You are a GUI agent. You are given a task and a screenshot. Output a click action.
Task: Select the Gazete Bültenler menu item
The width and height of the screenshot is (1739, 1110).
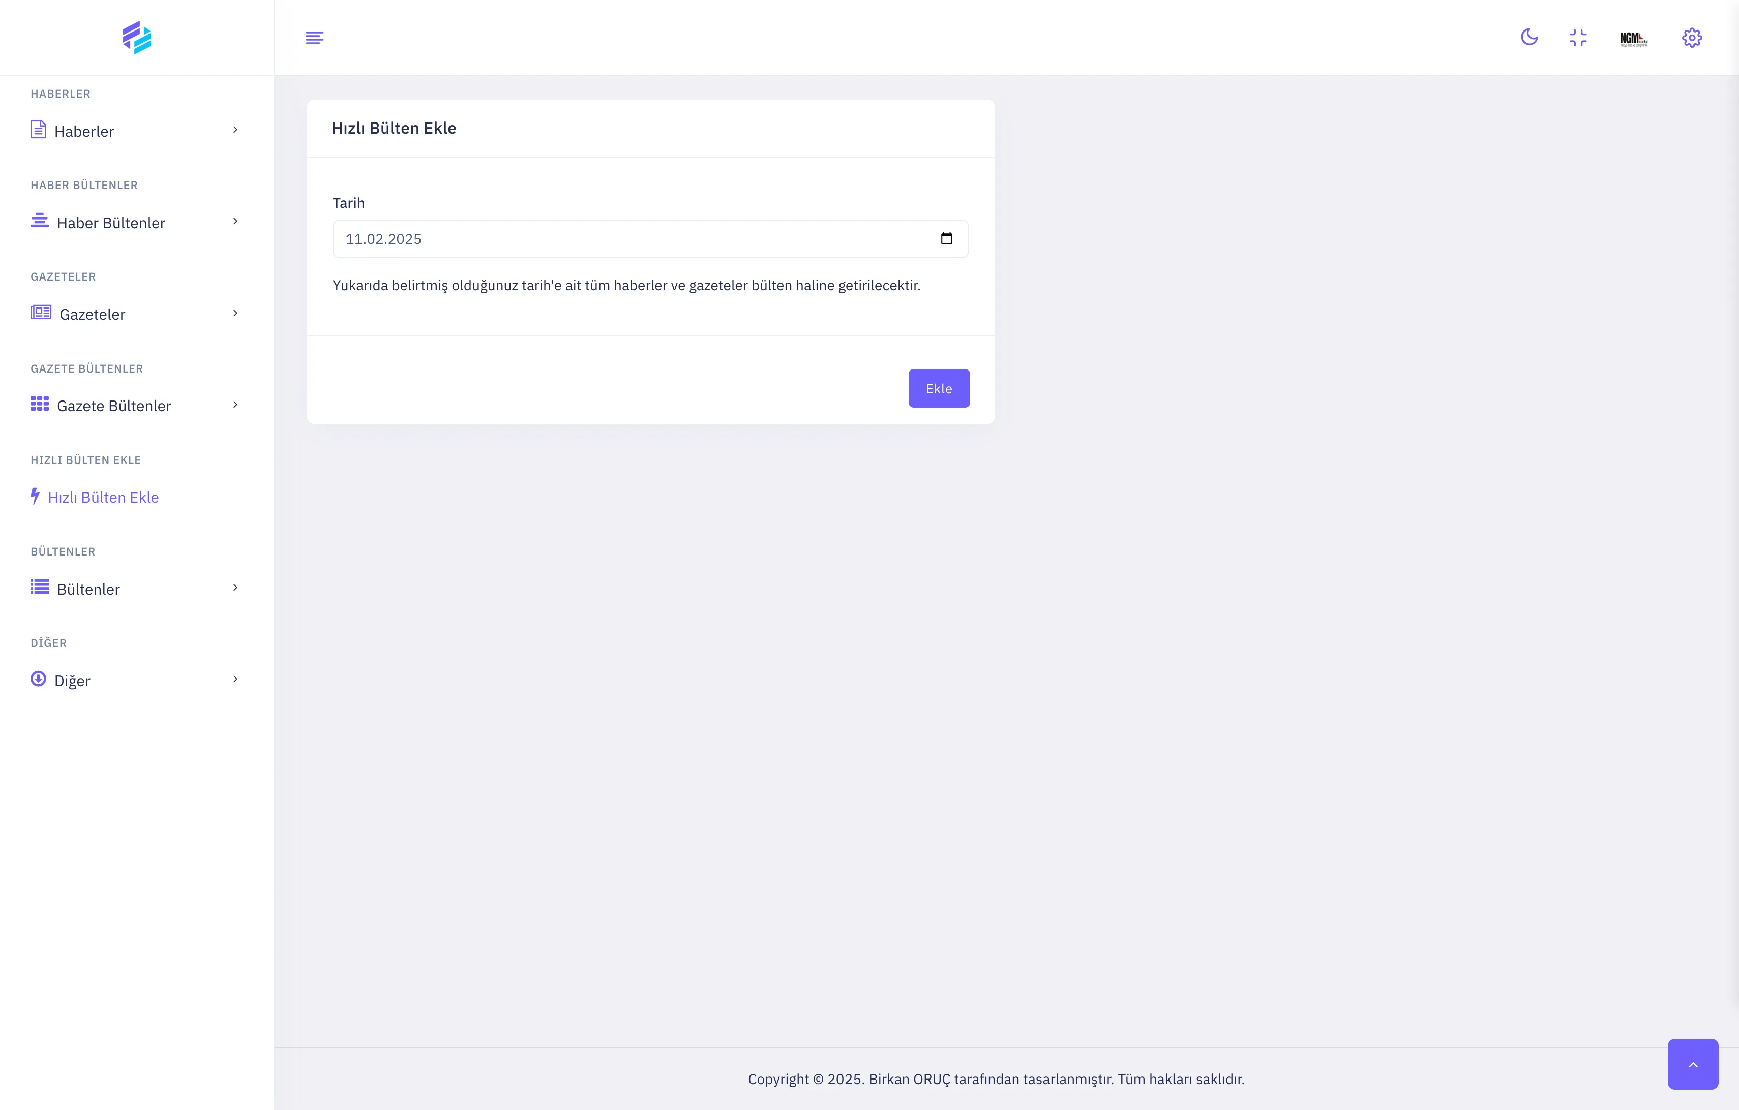(x=114, y=406)
